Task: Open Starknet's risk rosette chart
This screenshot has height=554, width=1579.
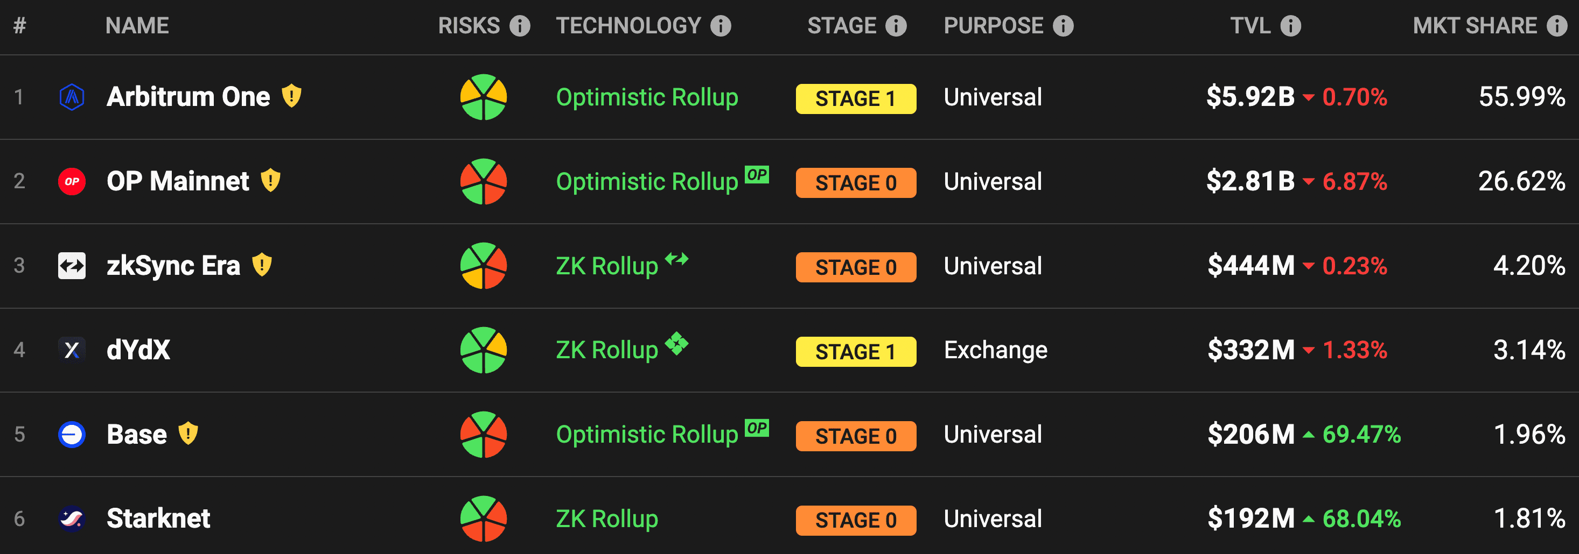Action: coord(484,519)
